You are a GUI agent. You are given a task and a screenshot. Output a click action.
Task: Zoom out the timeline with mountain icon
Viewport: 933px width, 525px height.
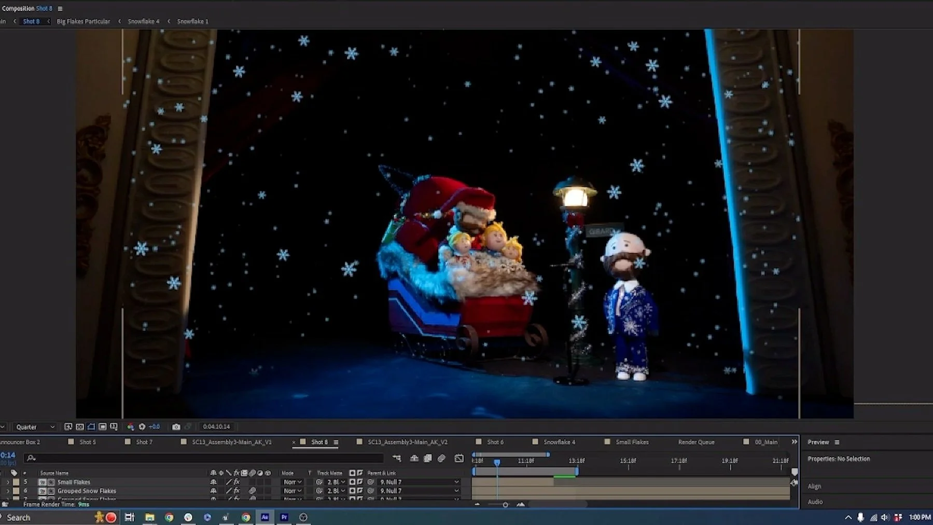coord(477,504)
